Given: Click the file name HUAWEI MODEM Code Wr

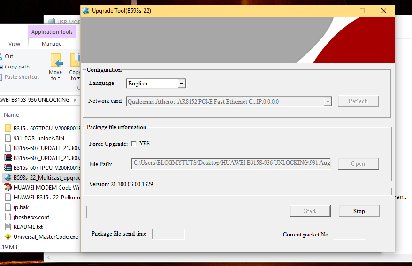Looking at the screenshot, I should click(x=47, y=188).
